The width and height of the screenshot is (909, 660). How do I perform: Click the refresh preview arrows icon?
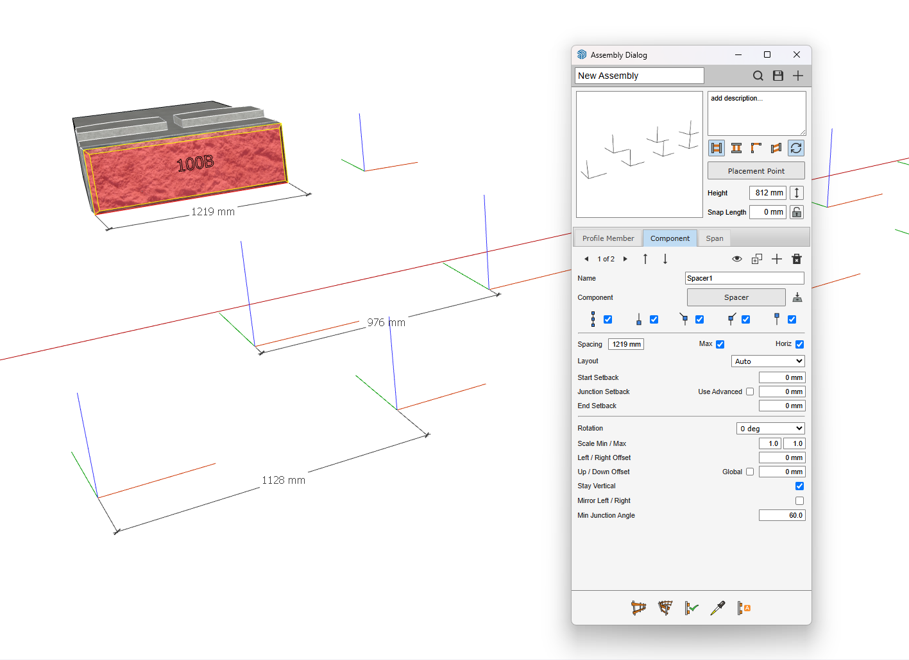[x=795, y=148]
